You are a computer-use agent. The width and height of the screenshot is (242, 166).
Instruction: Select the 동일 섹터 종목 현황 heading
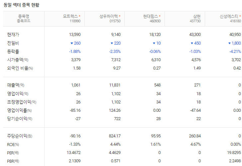(x=22, y=5)
